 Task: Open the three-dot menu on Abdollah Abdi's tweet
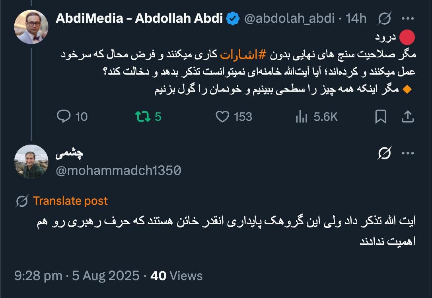tap(408, 18)
